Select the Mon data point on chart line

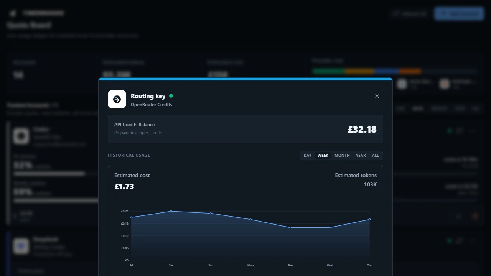tap(250, 219)
